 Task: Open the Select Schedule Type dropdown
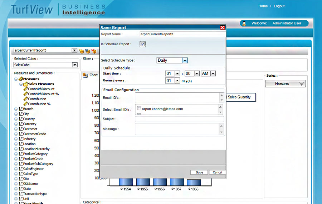coord(185,60)
